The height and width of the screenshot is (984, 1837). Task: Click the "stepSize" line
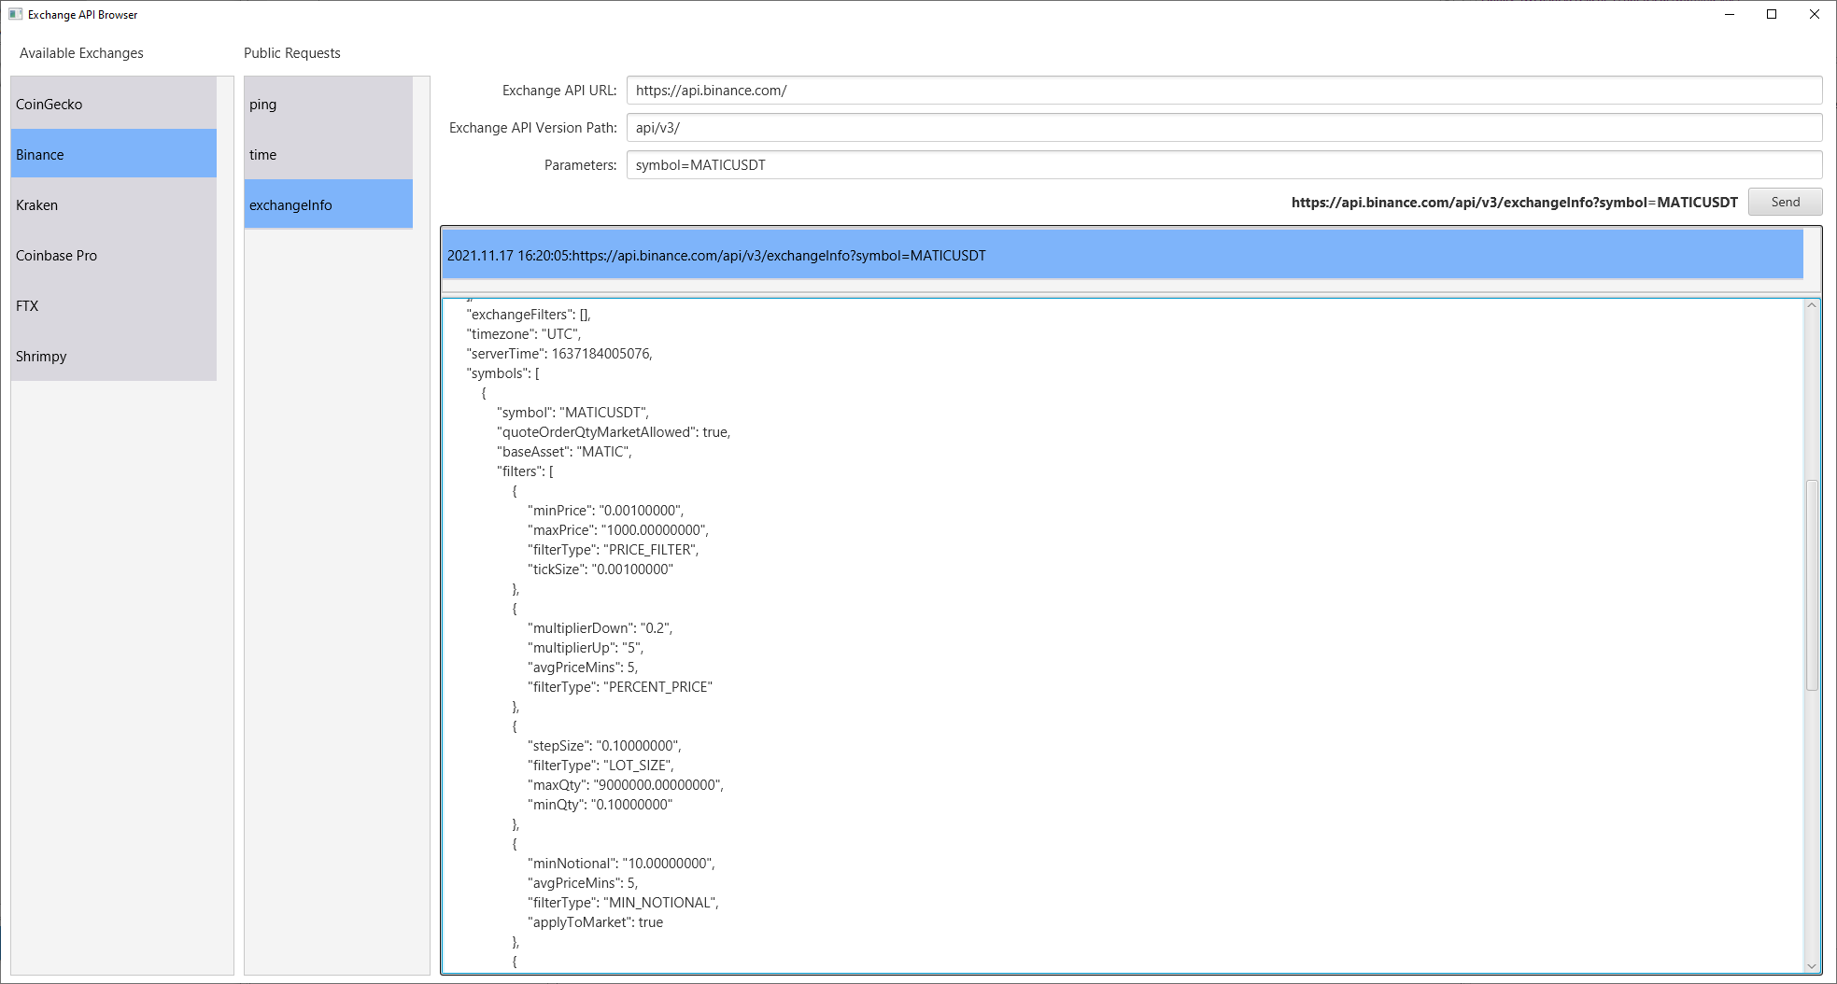coord(605,746)
